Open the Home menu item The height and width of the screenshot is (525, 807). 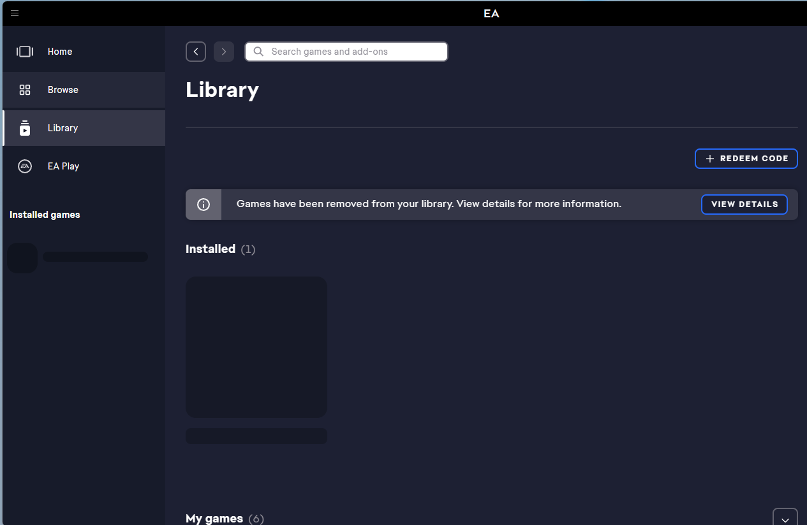pos(84,52)
